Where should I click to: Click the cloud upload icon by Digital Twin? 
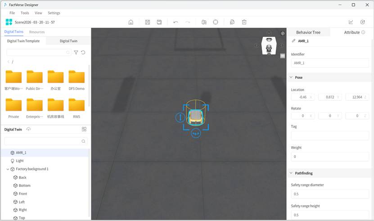[28, 129]
